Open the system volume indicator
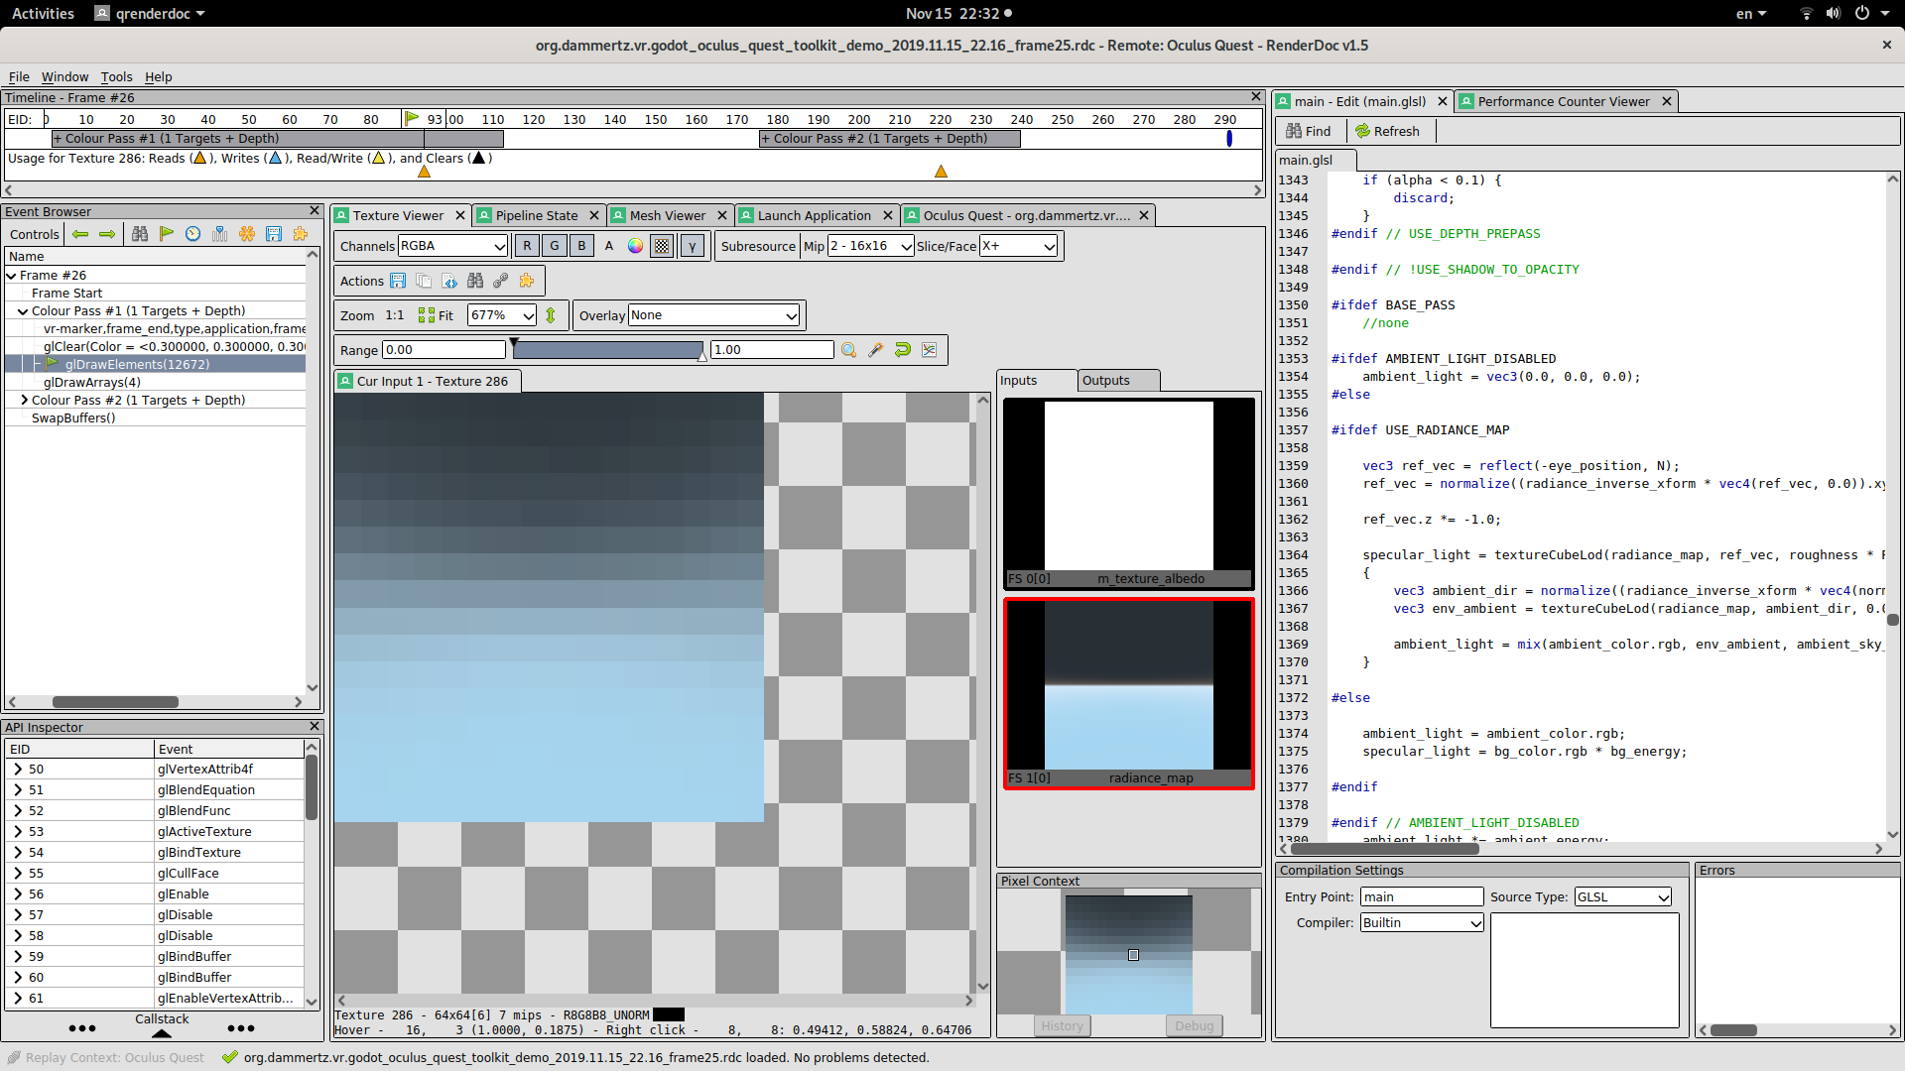 tap(1834, 13)
